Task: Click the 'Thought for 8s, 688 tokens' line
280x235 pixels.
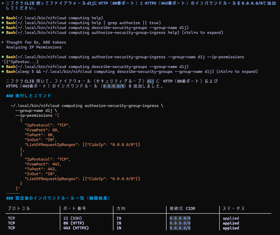Action: 36,42
